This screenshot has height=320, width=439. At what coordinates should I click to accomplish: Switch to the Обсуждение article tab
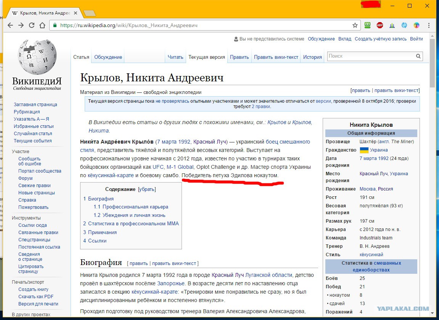coord(108,57)
